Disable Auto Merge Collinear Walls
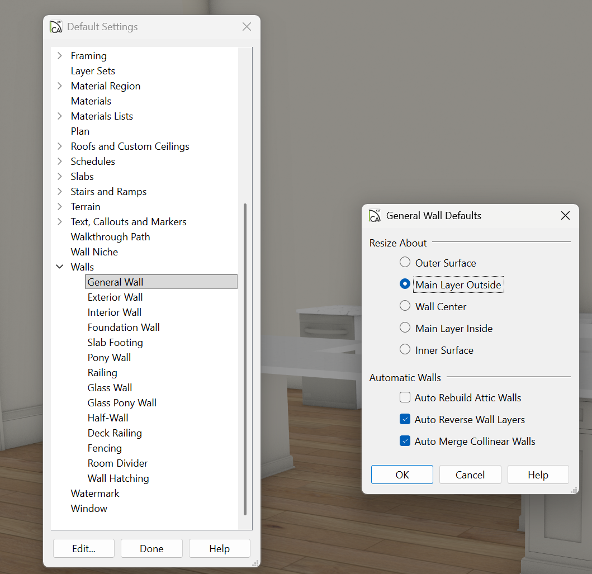The width and height of the screenshot is (592, 574). tap(405, 442)
